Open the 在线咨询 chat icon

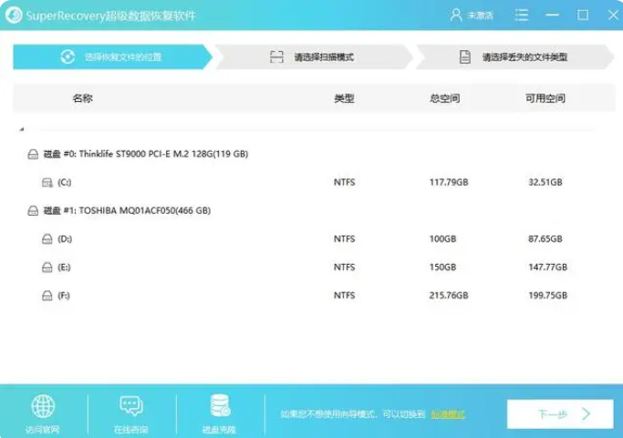130,406
